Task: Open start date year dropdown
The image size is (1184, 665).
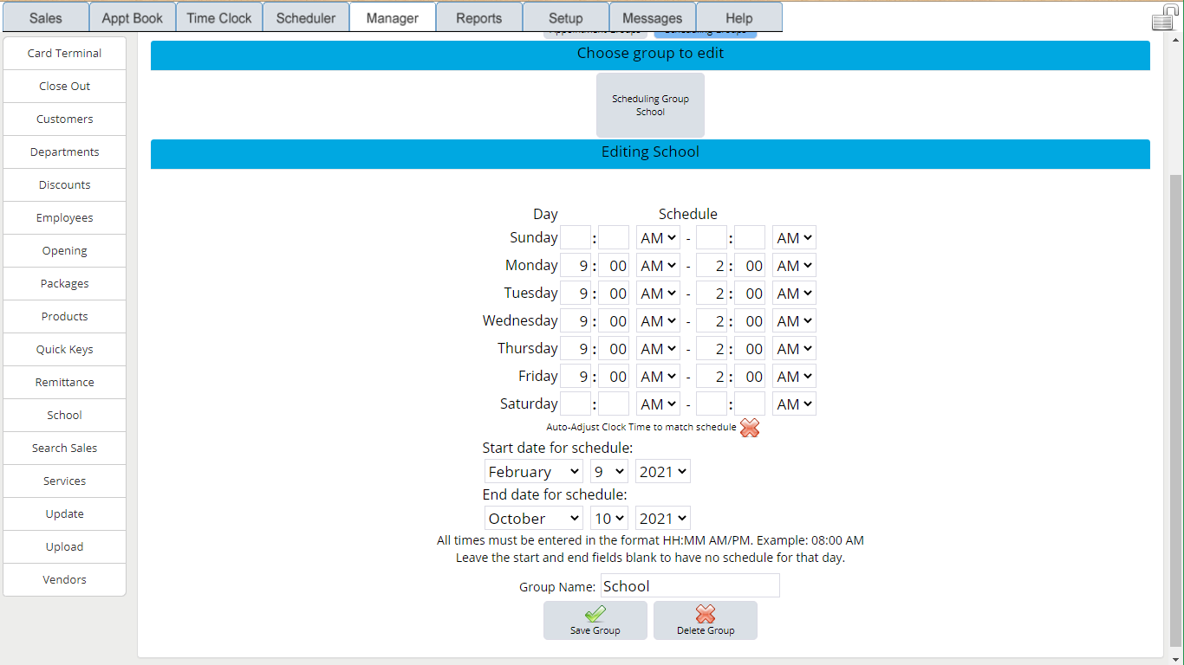Action: (663, 472)
